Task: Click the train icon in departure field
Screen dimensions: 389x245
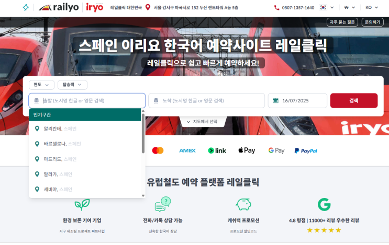Action: [x=37, y=100]
